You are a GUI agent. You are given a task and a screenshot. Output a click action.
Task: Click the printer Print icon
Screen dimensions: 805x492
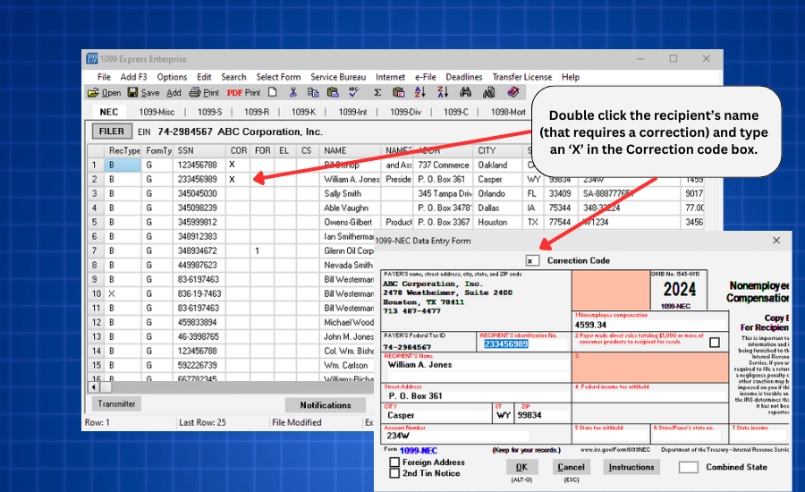click(x=195, y=92)
